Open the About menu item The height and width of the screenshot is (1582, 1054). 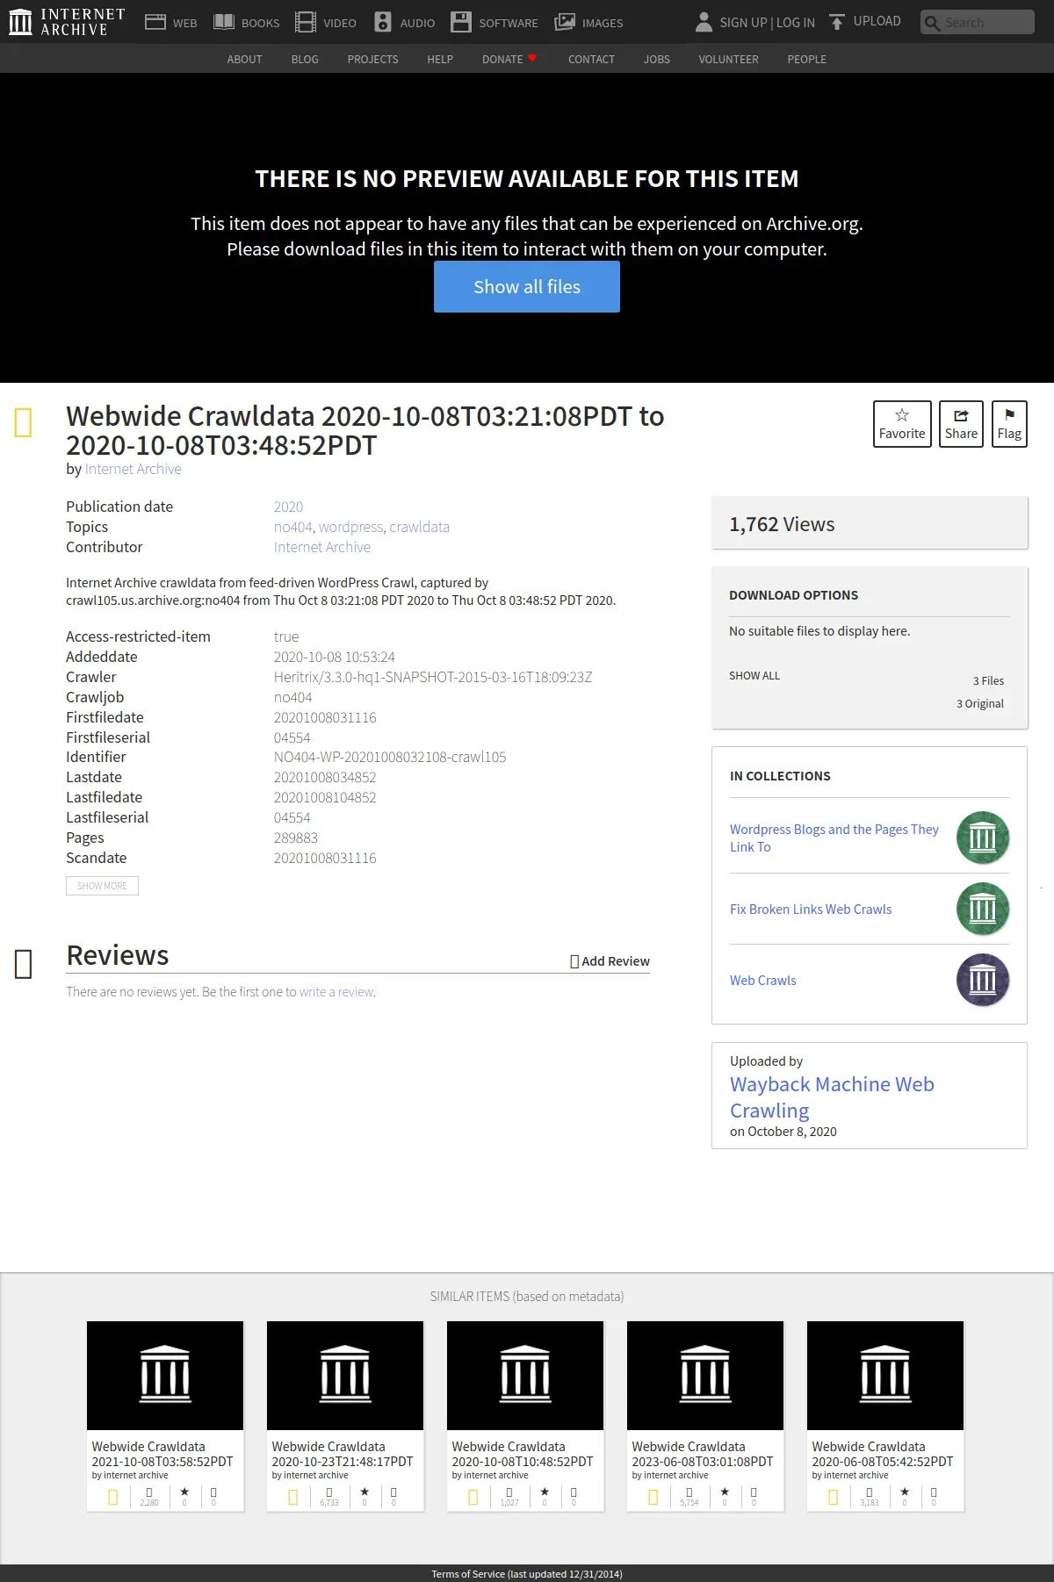244,59
